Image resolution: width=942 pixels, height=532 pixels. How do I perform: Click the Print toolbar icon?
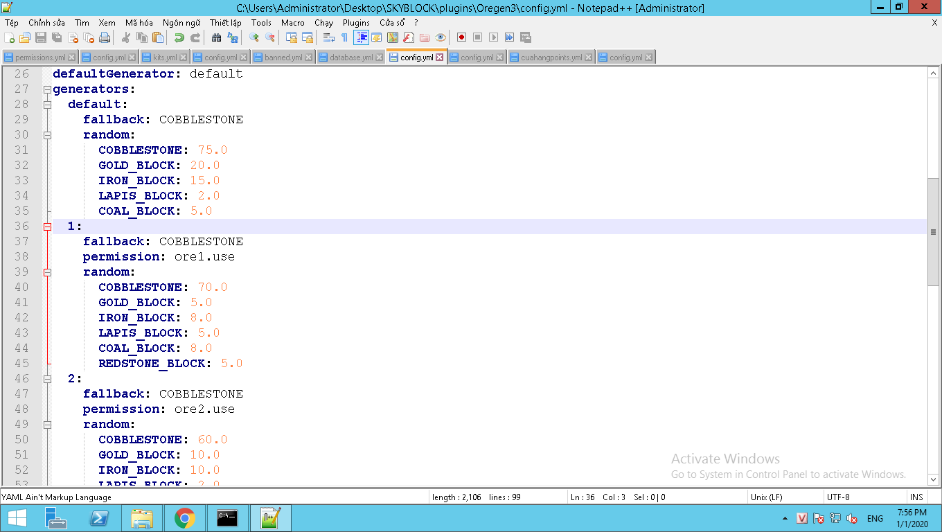click(x=105, y=37)
